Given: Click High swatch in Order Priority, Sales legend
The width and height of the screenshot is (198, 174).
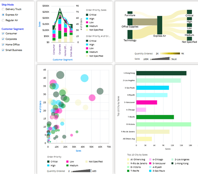Looking at the screenshot, I should [x=87, y=19].
